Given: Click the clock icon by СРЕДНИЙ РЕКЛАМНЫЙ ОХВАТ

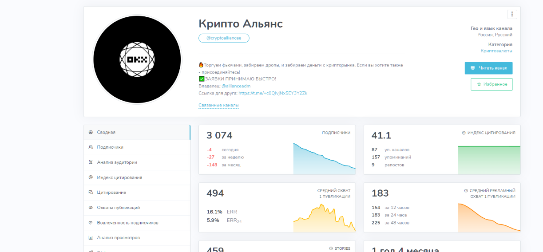Looking at the screenshot, I should pos(466,190).
